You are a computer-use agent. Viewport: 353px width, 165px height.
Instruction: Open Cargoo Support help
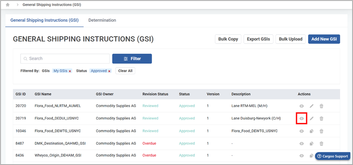(333, 156)
